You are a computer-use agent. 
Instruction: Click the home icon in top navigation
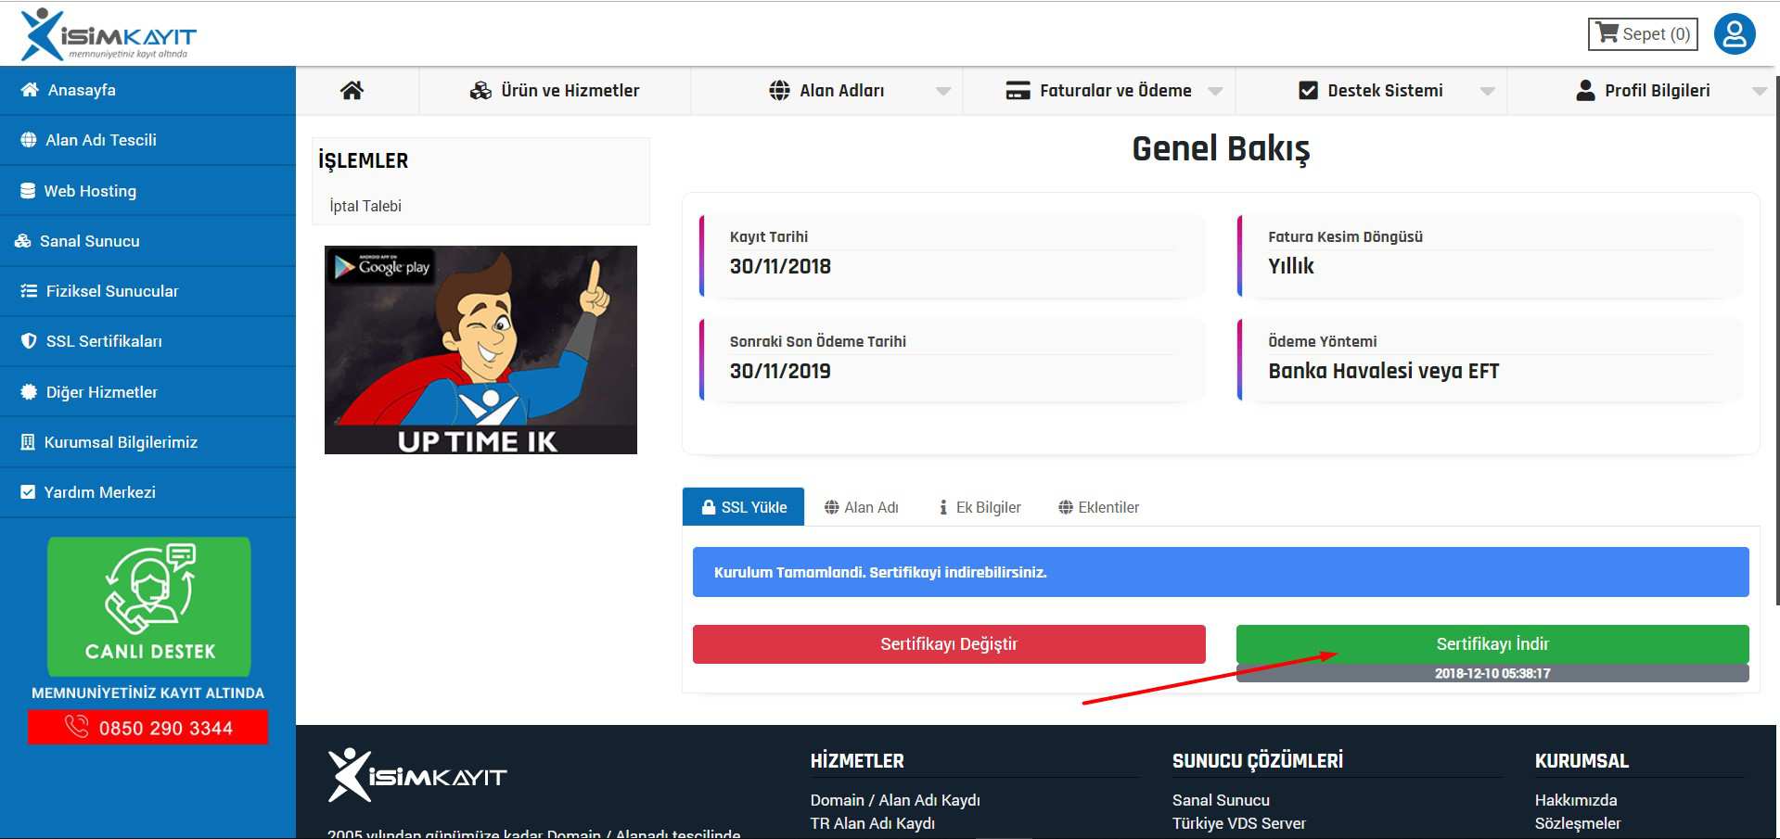click(352, 90)
